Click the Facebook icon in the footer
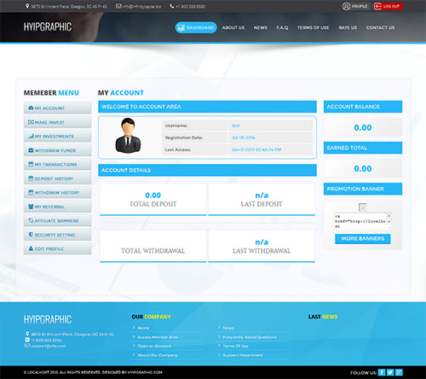Screen dimensions: 426x379 coord(382,372)
